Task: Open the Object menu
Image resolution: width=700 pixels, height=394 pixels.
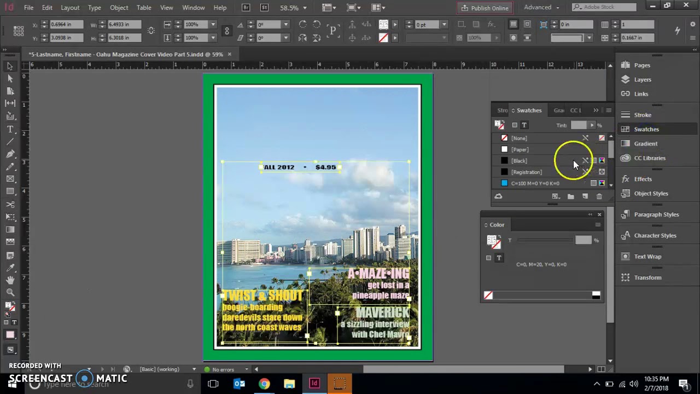Action: (x=119, y=8)
